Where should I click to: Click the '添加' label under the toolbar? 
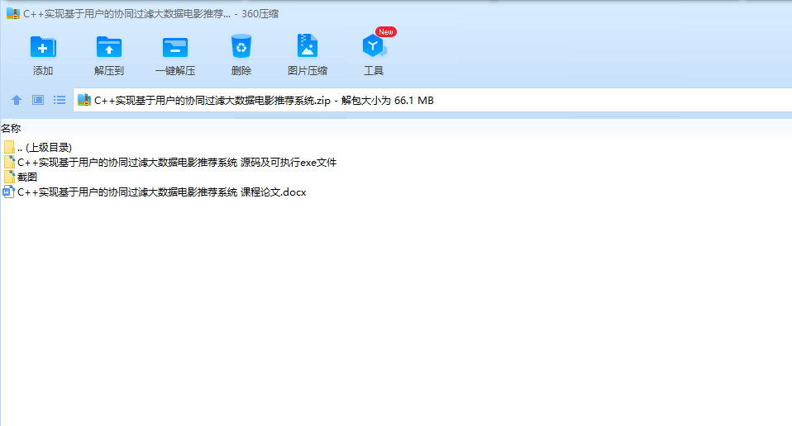click(43, 70)
